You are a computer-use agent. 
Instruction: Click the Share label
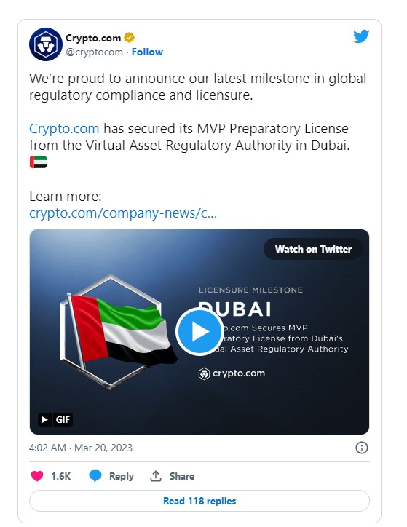(x=182, y=476)
